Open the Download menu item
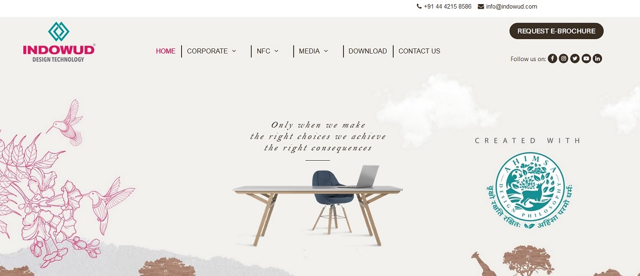The width and height of the screenshot is (640, 276). pyautogui.click(x=368, y=51)
